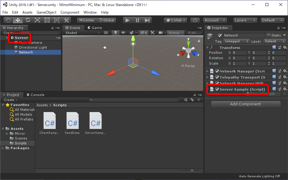Open the Scene camera settings icon
The image size is (288, 180).
(161, 33)
